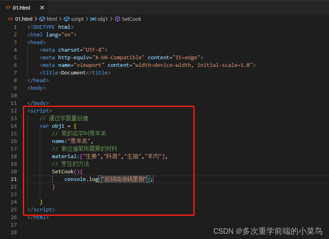Open the obj1 breadcrumb segment
The image size is (329, 239).
pos(103,19)
